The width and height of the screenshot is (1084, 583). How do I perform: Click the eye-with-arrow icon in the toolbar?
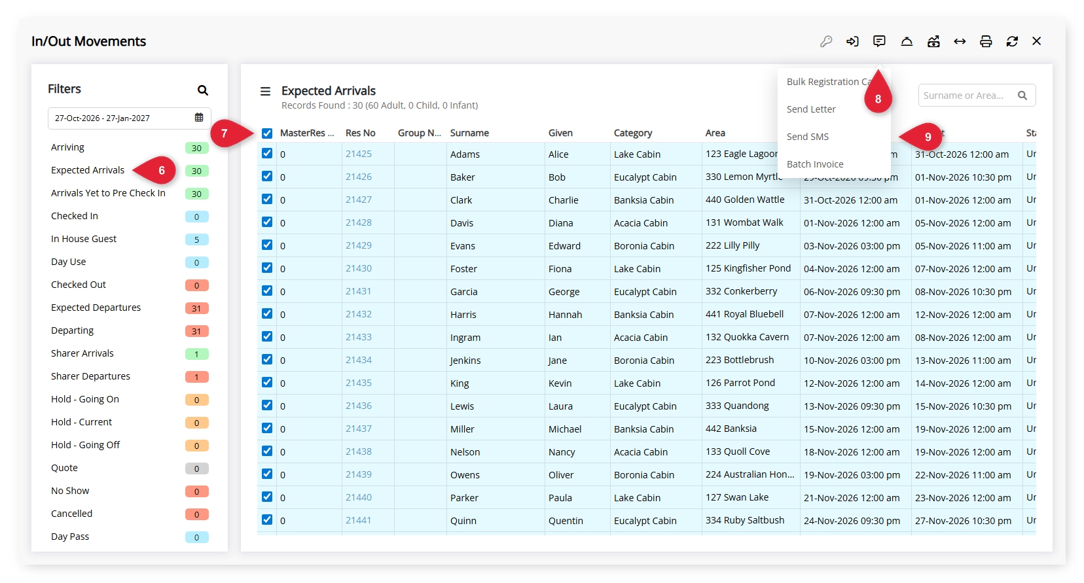click(933, 41)
